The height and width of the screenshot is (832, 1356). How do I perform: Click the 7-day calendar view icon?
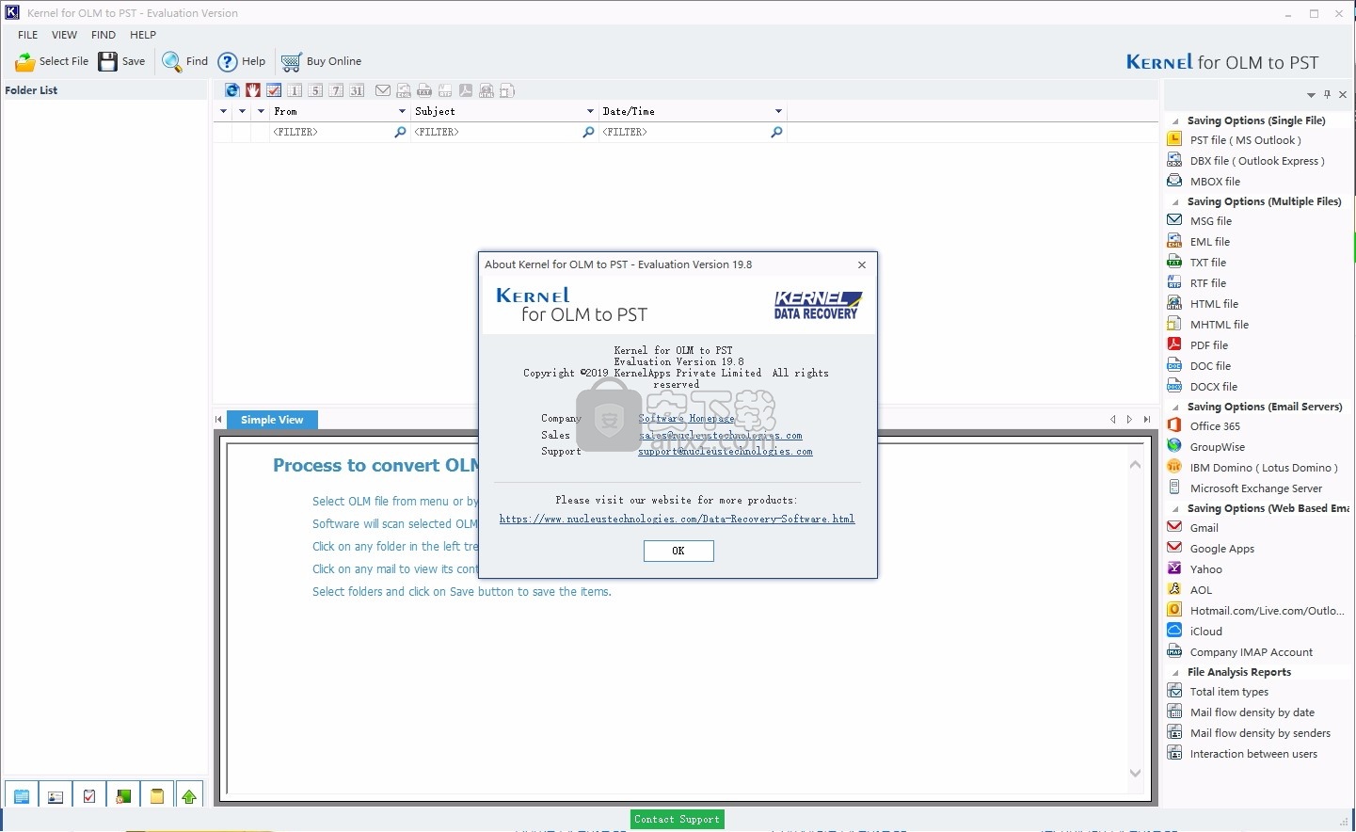336,90
